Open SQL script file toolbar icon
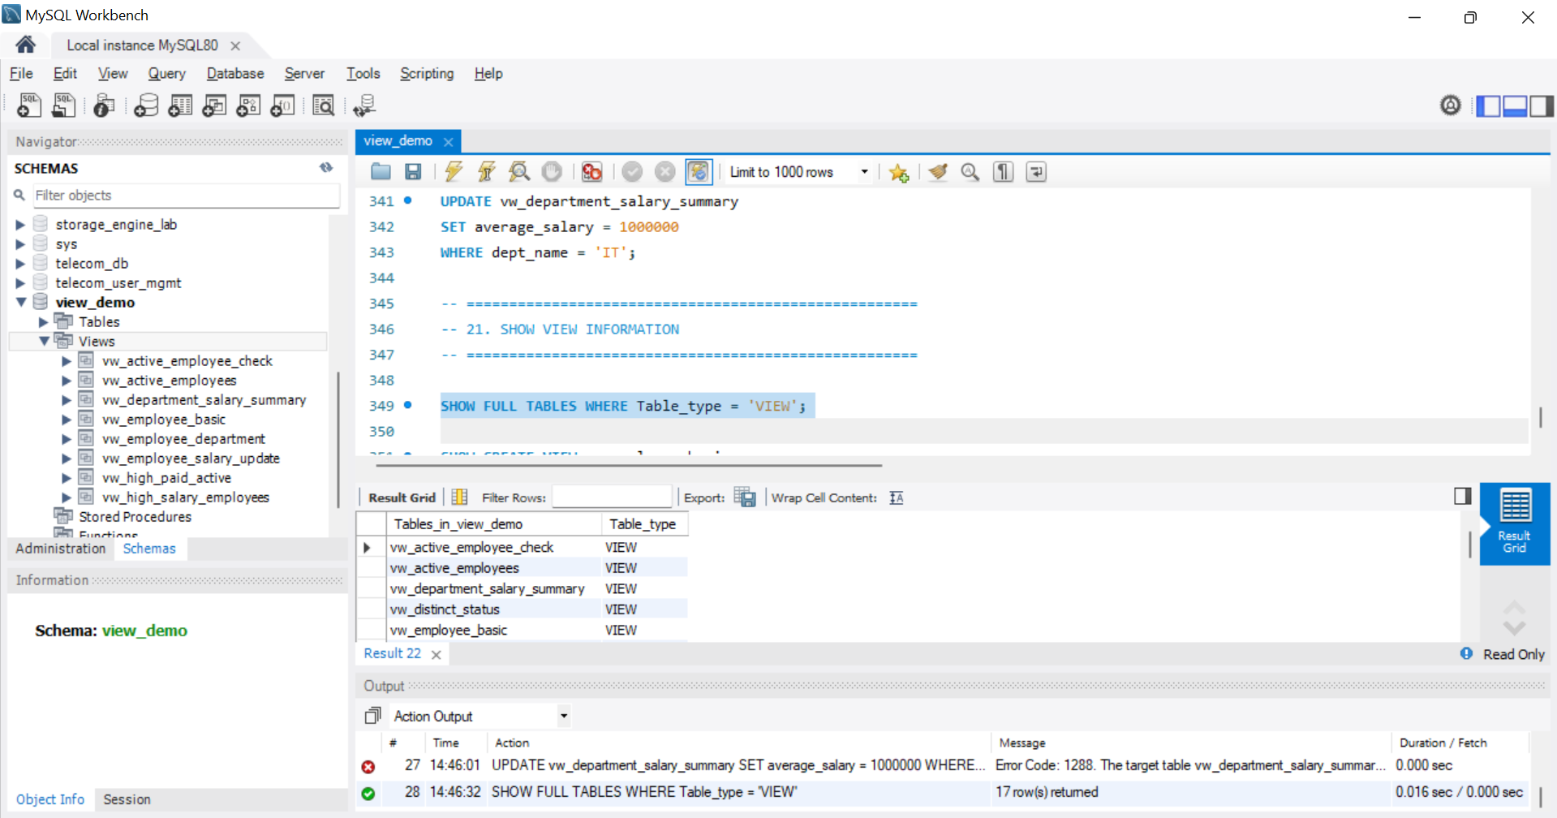 [x=63, y=105]
